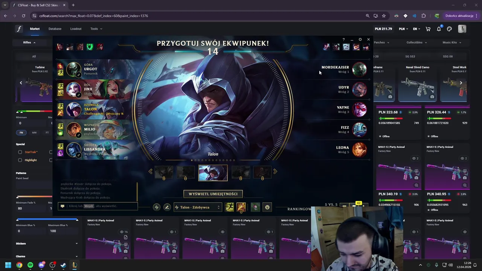Reload the CSFloat browser page

click(23, 16)
